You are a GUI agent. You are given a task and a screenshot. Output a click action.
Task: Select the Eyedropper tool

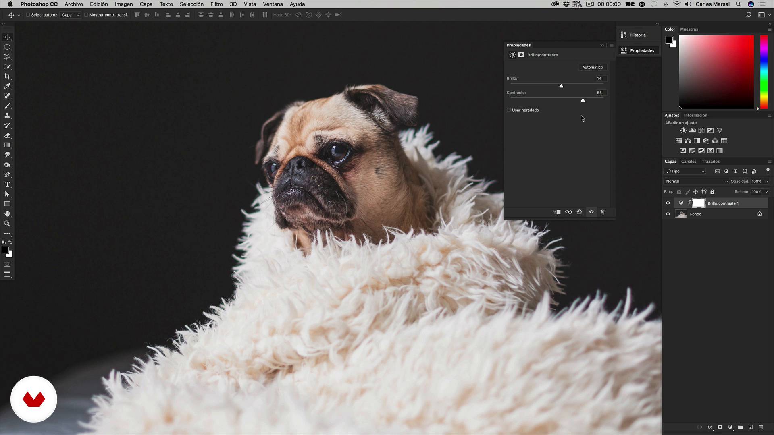tap(7, 86)
